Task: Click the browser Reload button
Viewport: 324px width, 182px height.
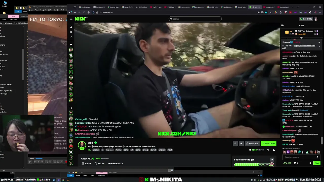Action: point(84,12)
